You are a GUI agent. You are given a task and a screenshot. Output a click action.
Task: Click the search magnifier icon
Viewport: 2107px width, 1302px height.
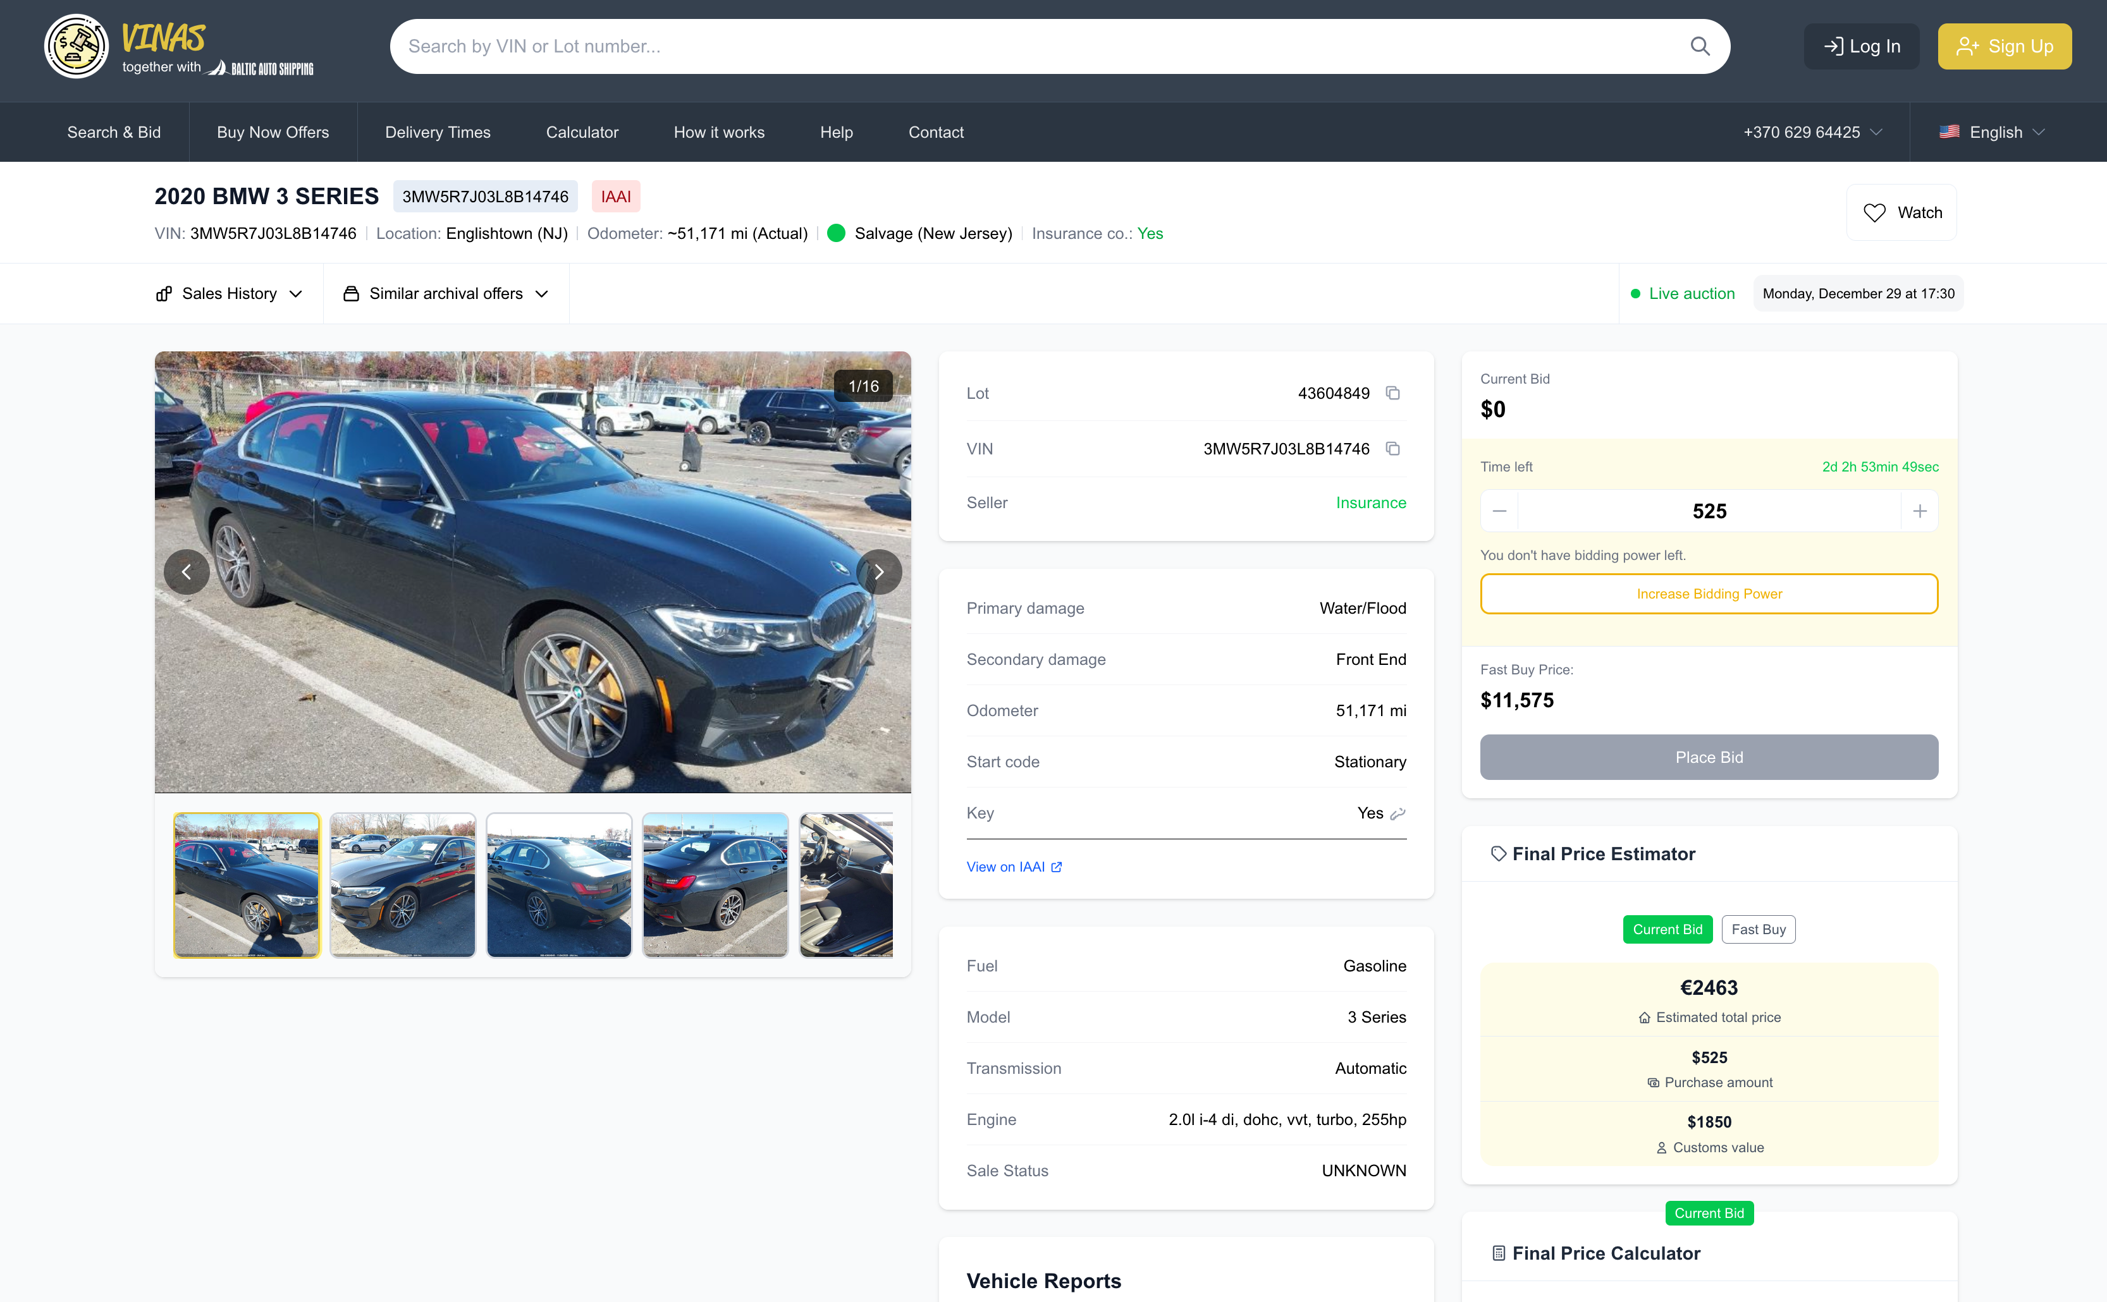(x=1698, y=47)
